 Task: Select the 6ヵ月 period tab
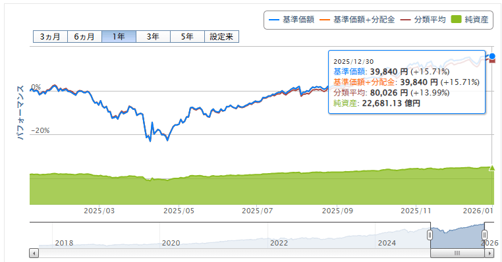pyautogui.click(x=84, y=37)
